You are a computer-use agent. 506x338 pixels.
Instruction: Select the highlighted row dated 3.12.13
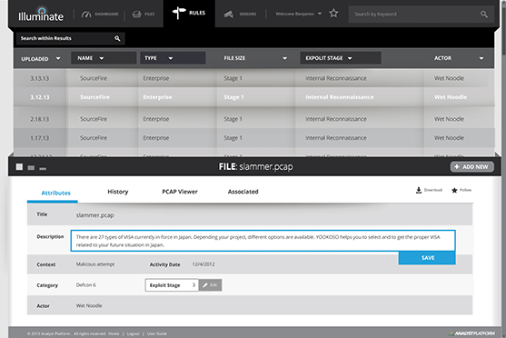[253, 97]
